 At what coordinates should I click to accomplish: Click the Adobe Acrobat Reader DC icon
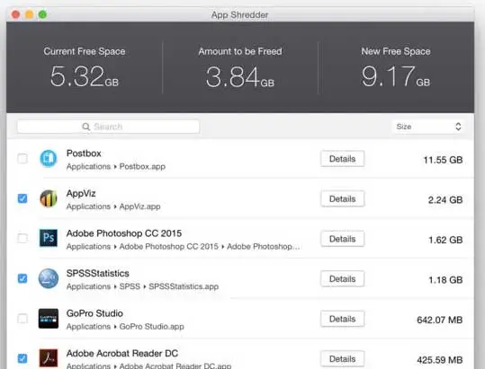coord(49,358)
